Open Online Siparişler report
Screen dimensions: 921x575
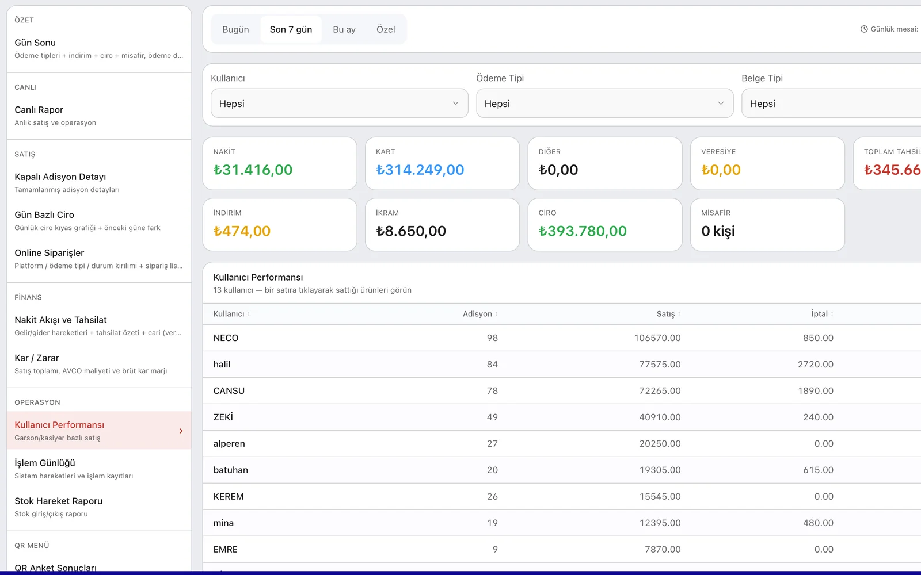pos(99,258)
